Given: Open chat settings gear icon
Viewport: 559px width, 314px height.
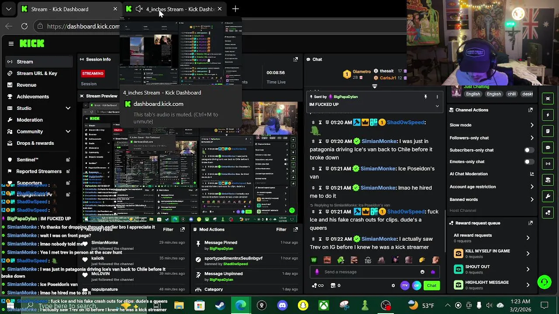Looking at the screenshot, I should [x=393, y=286].
